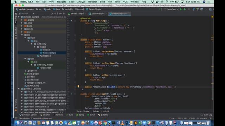Open Spring tool window
225x126 pixels.
point(80,115)
